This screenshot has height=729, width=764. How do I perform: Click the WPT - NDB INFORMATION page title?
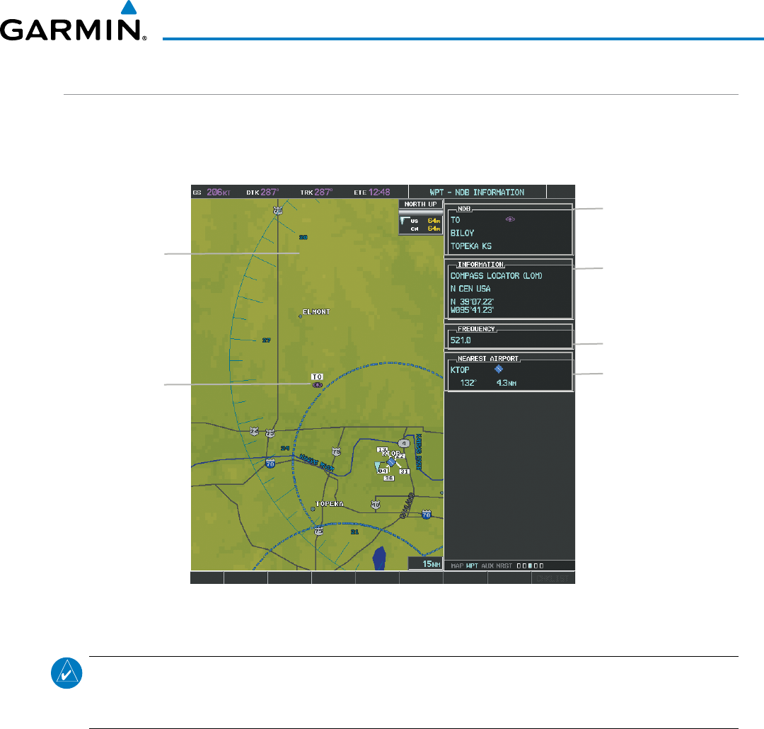tap(477, 192)
